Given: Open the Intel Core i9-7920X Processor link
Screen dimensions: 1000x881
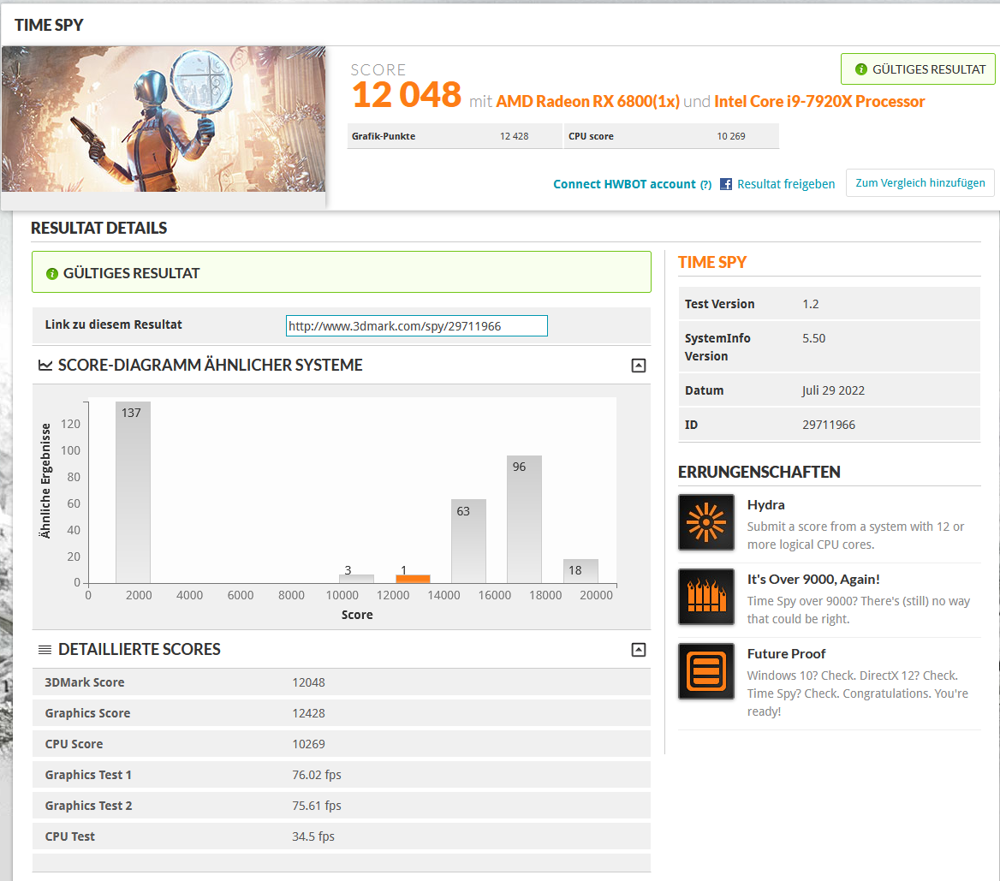Looking at the screenshot, I should [818, 101].
